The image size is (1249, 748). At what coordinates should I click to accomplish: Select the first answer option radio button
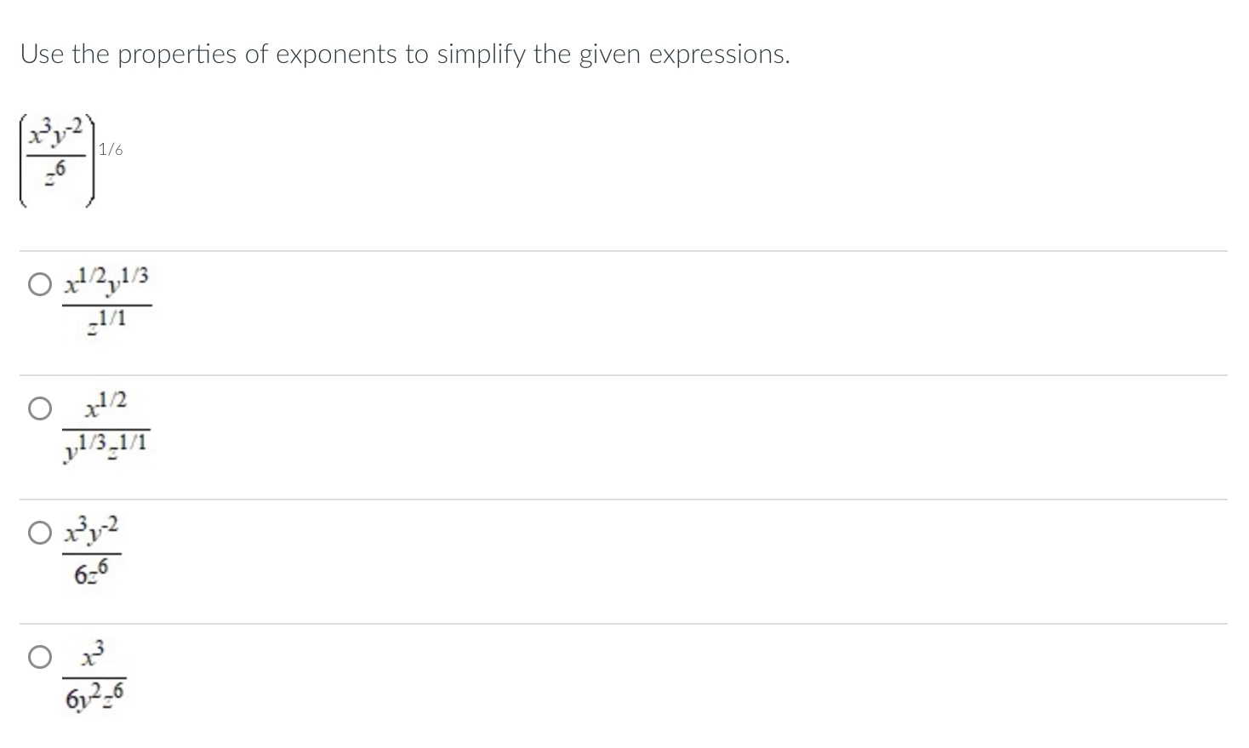[x=39, y=283]
